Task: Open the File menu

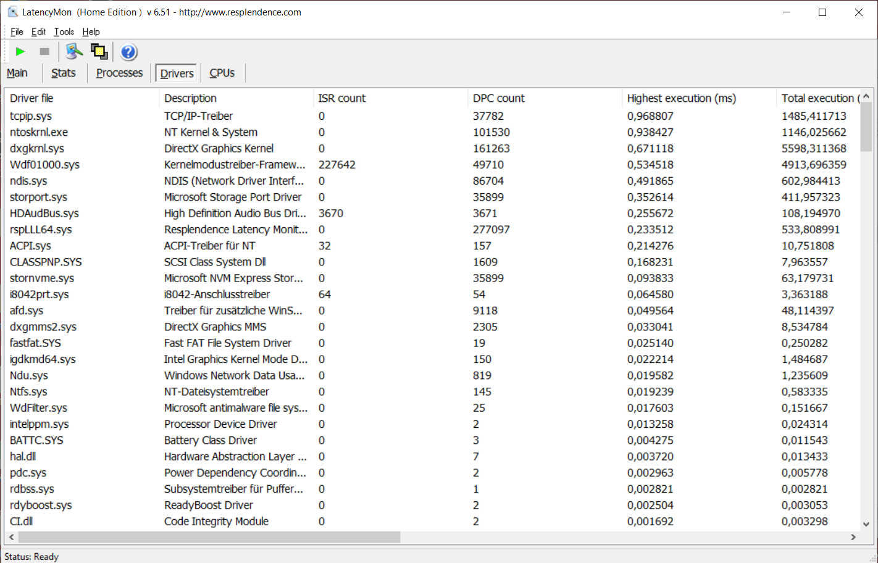Action: click(x=17, y=32)
